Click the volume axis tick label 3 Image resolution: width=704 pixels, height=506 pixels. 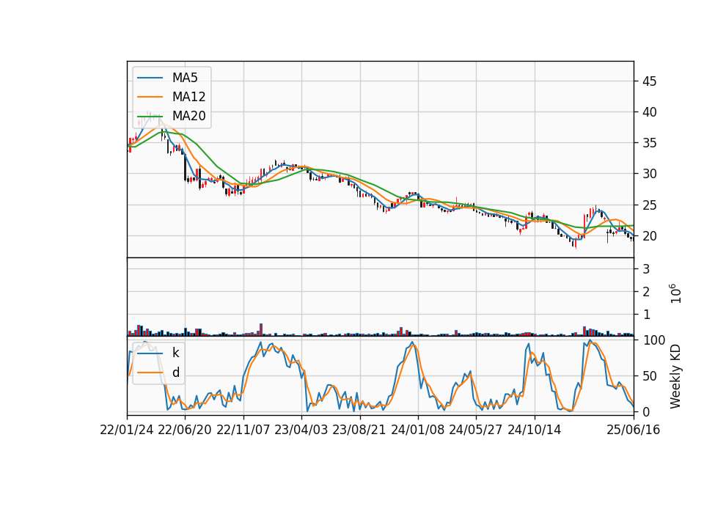click(x=647, y=269)
